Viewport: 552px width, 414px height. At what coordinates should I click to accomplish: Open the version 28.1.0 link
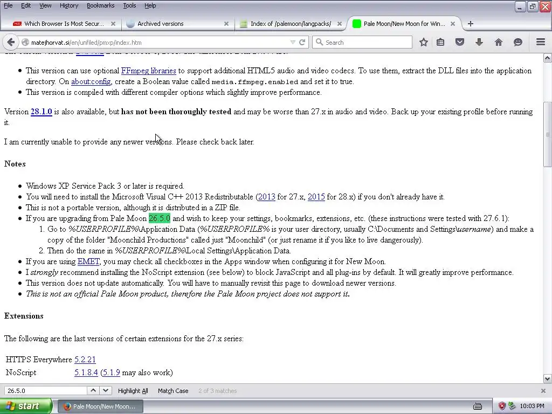click(x=41, y=112)
